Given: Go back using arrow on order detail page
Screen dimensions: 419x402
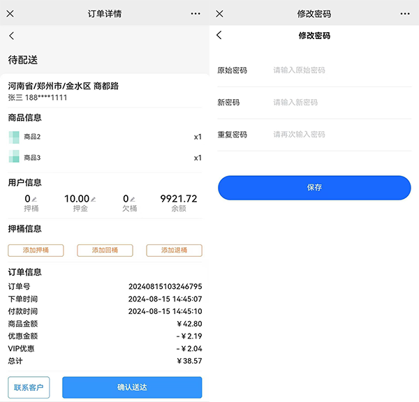Looking at the screenshot, I should click(x=11, y=36).
